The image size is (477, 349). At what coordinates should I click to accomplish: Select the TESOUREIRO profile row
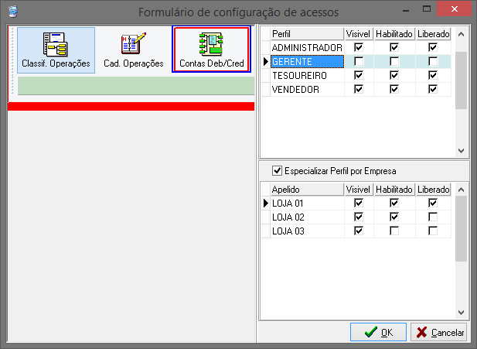pos(302,76)
